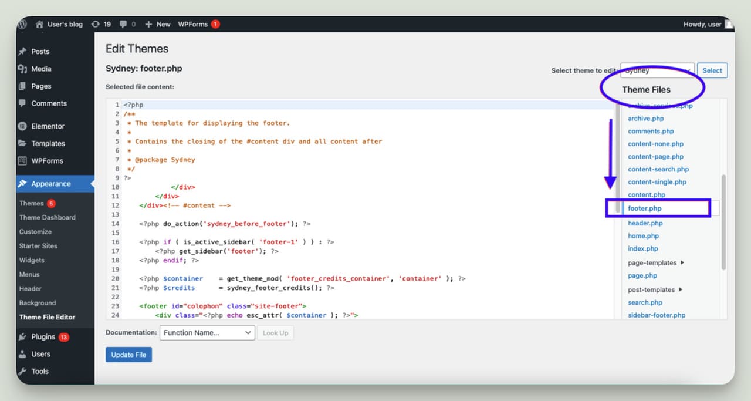Click the Theme Files list scrollbar
Viewport: 751px width, 401px height.
(x=723, y=222)
